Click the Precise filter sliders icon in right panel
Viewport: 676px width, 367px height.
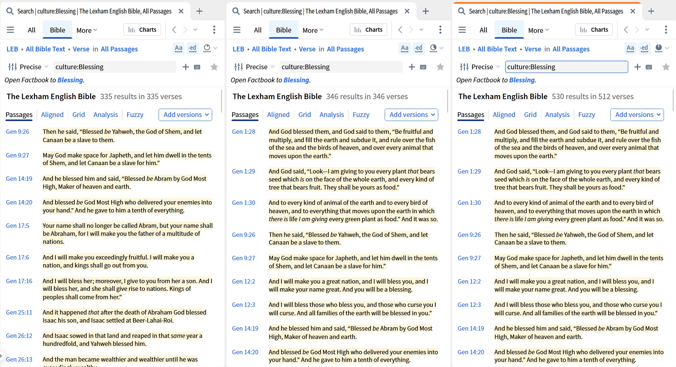point(465,67)
